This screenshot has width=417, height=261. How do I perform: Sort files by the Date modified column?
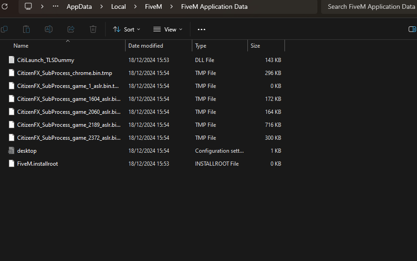[x=145, y=46]
